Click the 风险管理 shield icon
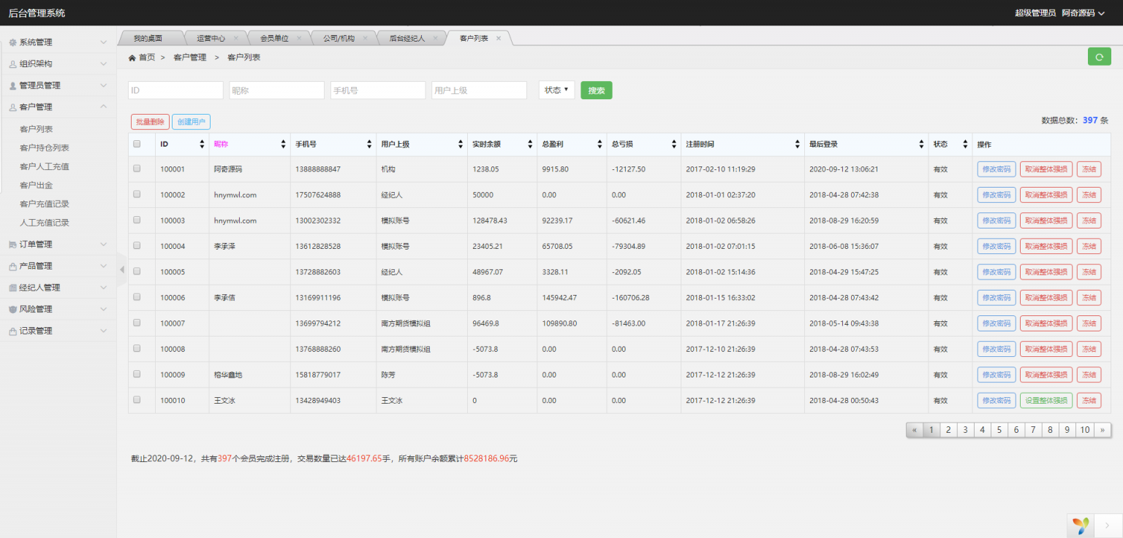The height and width of the screenshot is (538, 1123). tap(12, 309)
